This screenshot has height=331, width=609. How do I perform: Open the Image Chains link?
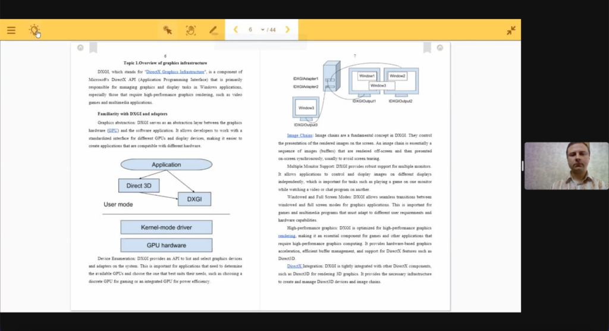pyautogui.click(x=300, y=135)
